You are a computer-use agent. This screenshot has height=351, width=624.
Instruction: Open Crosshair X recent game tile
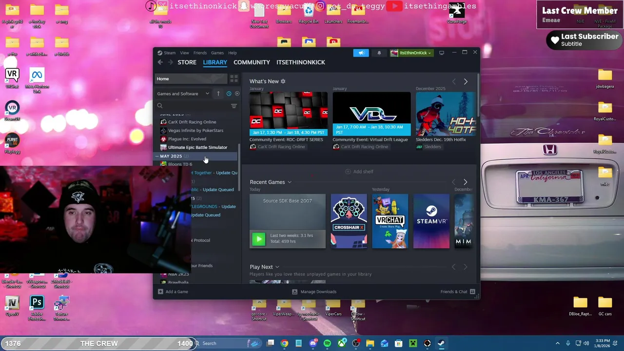point(349,221)
